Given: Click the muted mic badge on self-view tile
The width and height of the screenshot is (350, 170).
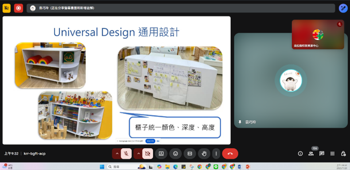Looking at the screenshot, I should [x=339, y=24].
